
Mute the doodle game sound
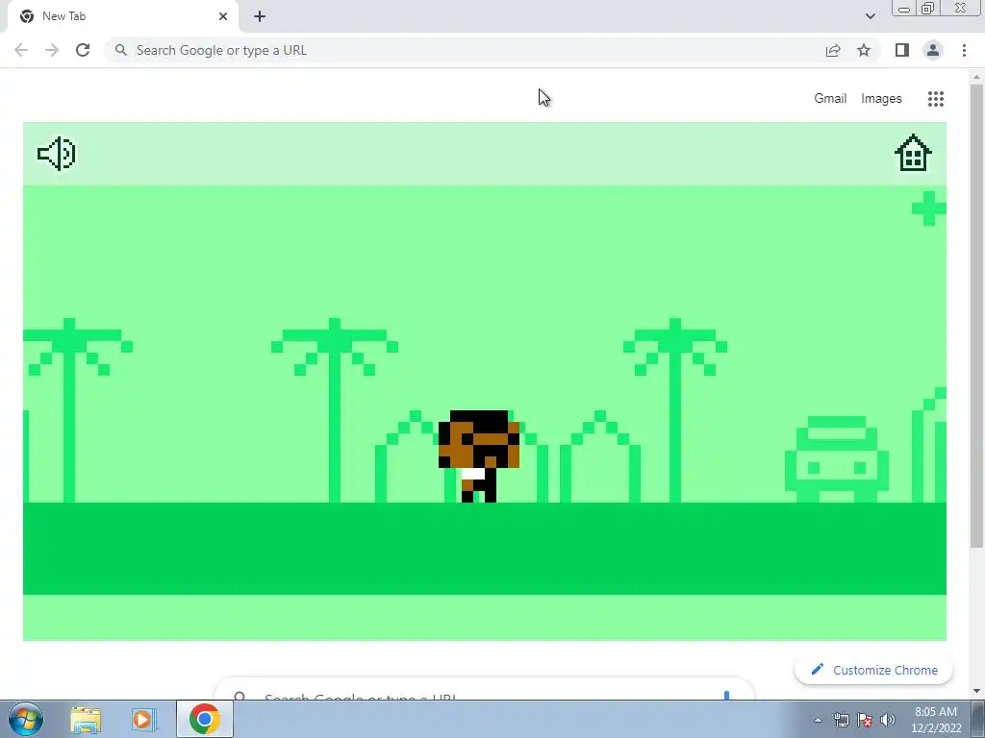coord(57,154)
